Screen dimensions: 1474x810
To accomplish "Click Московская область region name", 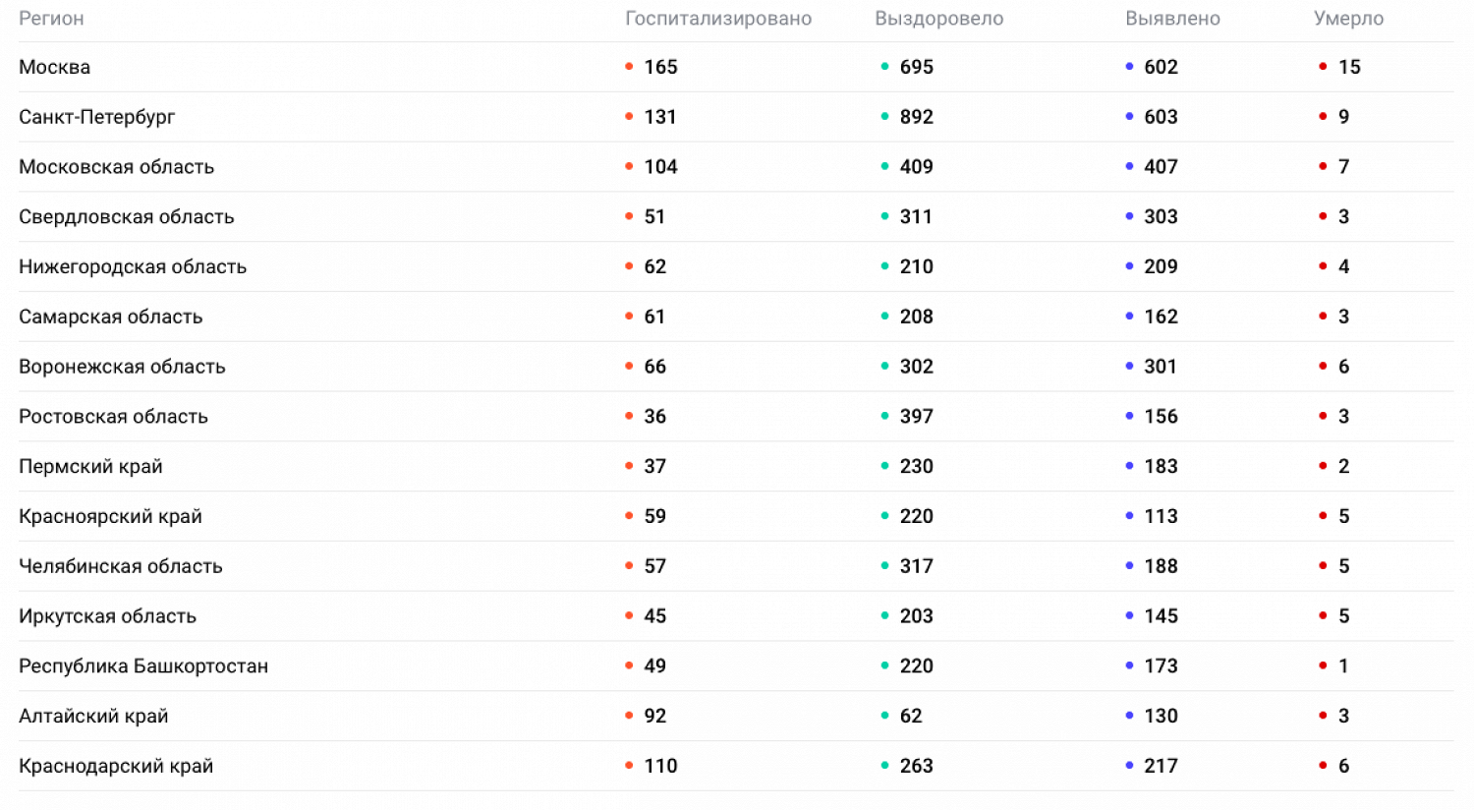I will 116,167.
